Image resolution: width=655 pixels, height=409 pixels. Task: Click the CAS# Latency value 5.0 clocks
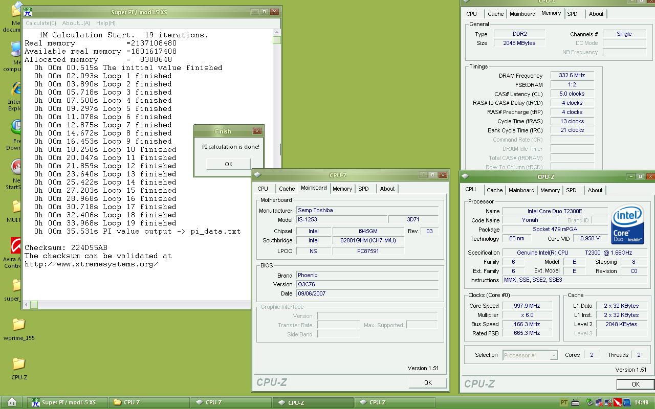click(572, 94)
